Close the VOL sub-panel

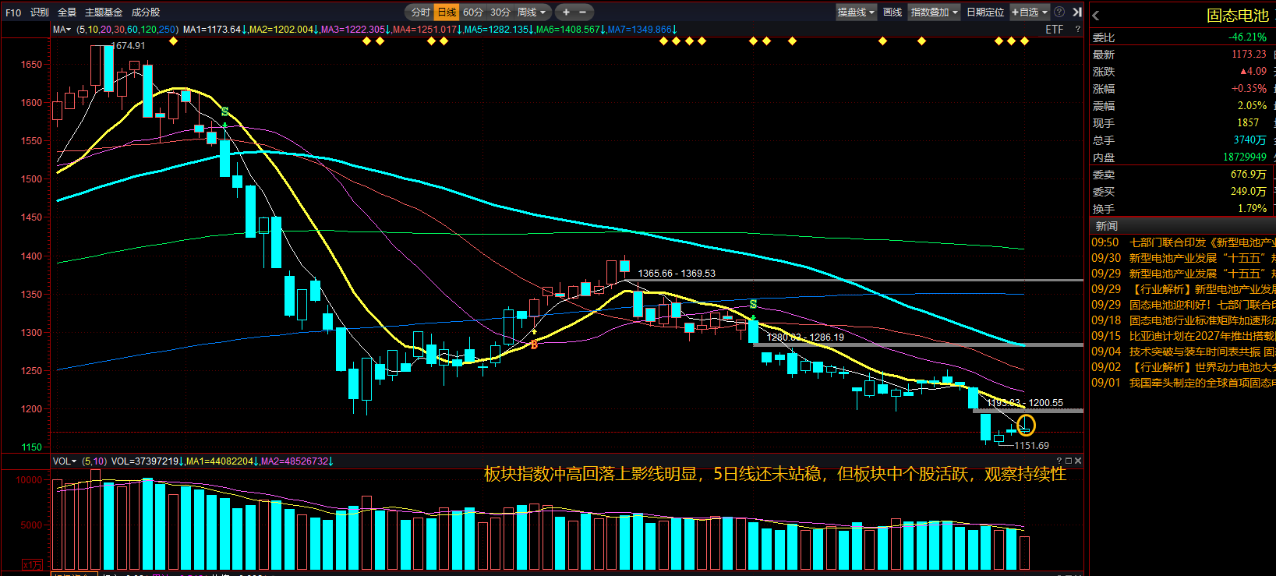(1078, 461)
